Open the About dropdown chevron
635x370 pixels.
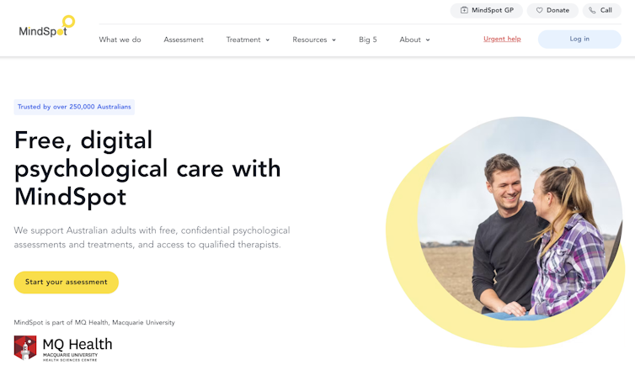(428, 40)
